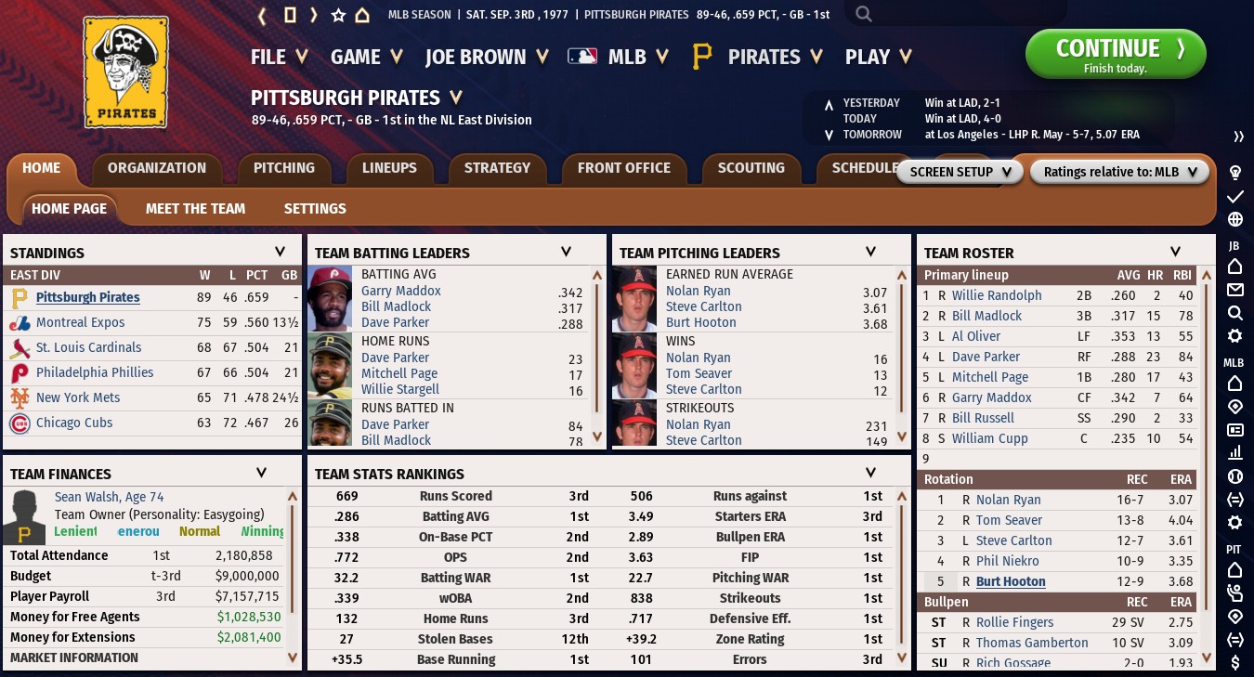
Task: Click the home icon beside the star
Action: coord(362,15)
